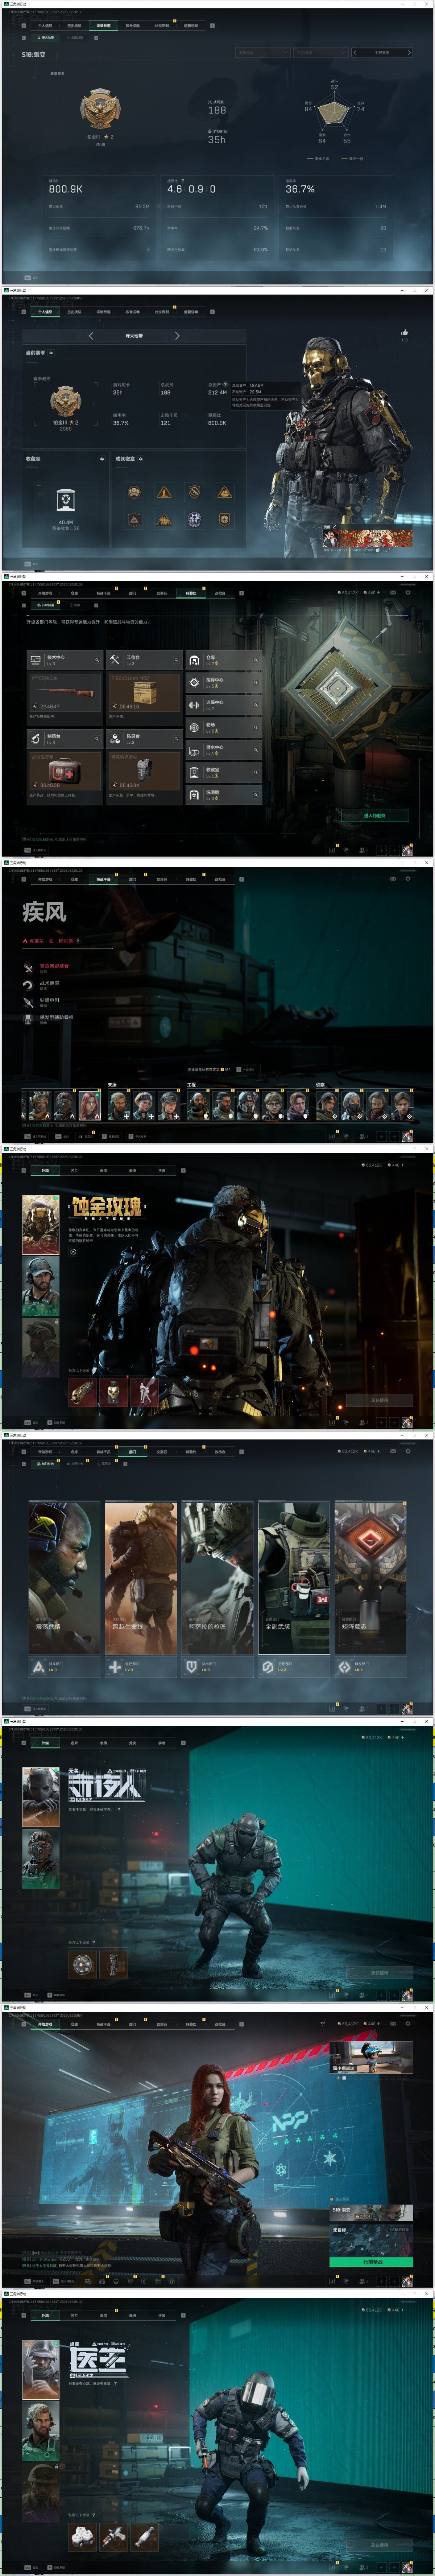Click the settings gear icon under the 蚀金玫瑰 description

pos(73,1251)
